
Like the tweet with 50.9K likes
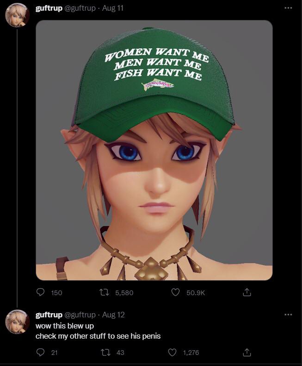[x=175, y=292]
